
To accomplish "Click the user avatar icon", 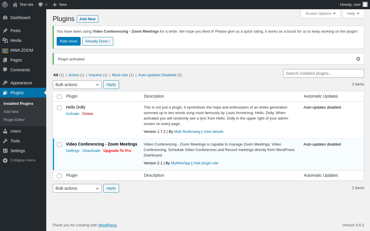I will point(365,4).
